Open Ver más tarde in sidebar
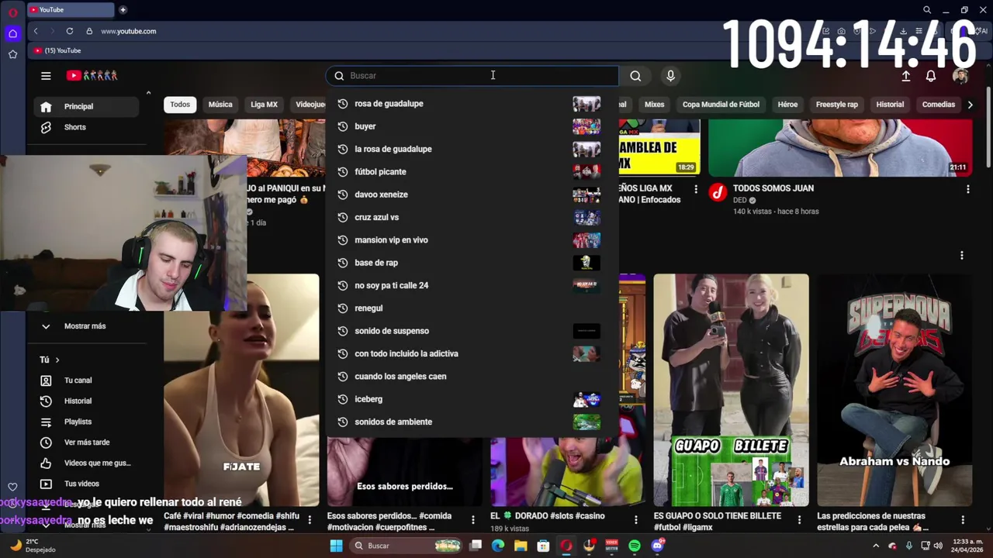993x558 pixels. 86,443
